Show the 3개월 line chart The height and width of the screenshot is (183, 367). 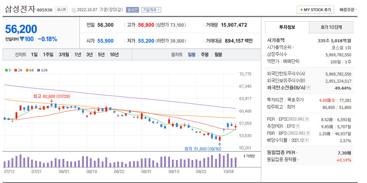tap(64, 55)
